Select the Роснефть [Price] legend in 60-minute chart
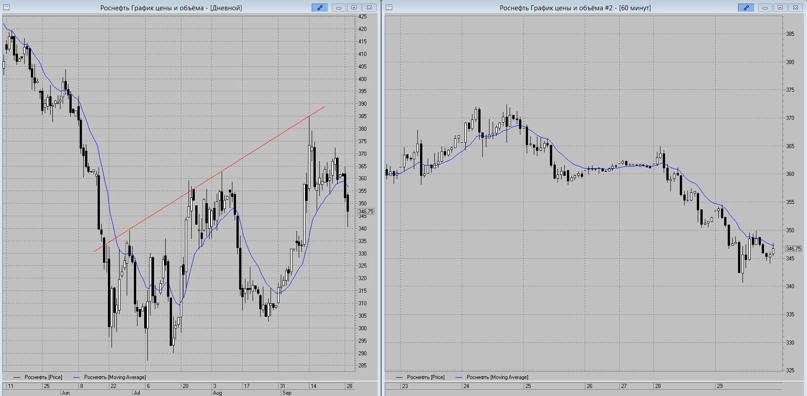 coord(420,377)
